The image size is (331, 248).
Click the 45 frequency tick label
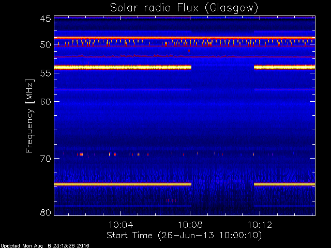point(46,19)
